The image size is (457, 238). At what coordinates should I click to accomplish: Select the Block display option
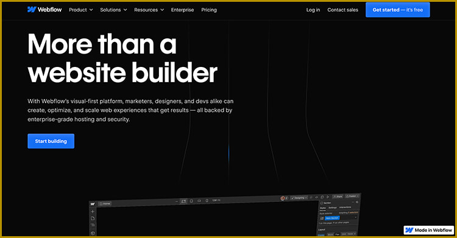point(330,234)
